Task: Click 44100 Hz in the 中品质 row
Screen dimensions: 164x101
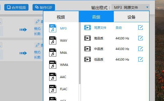Action: [x=122, y=49]
